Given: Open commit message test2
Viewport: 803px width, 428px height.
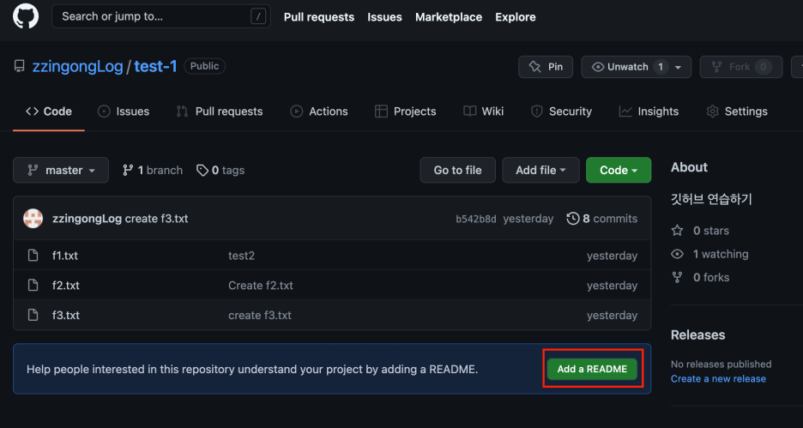Looking at the screenshot, I should (241, 256).
